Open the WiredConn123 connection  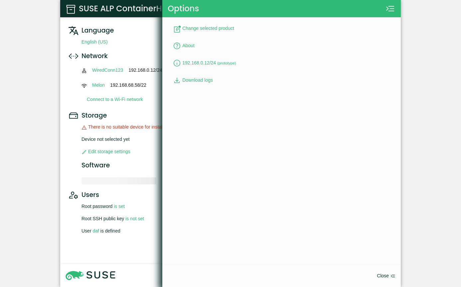pos(107,70)
